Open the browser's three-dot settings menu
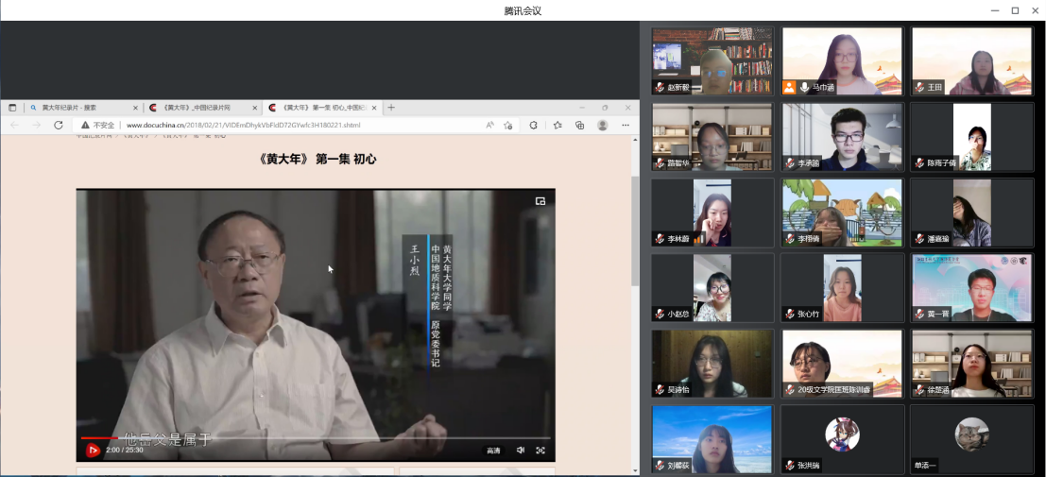Image resolution: width=1046 pixels, height=477 pixels. click(x=625, y=125)
